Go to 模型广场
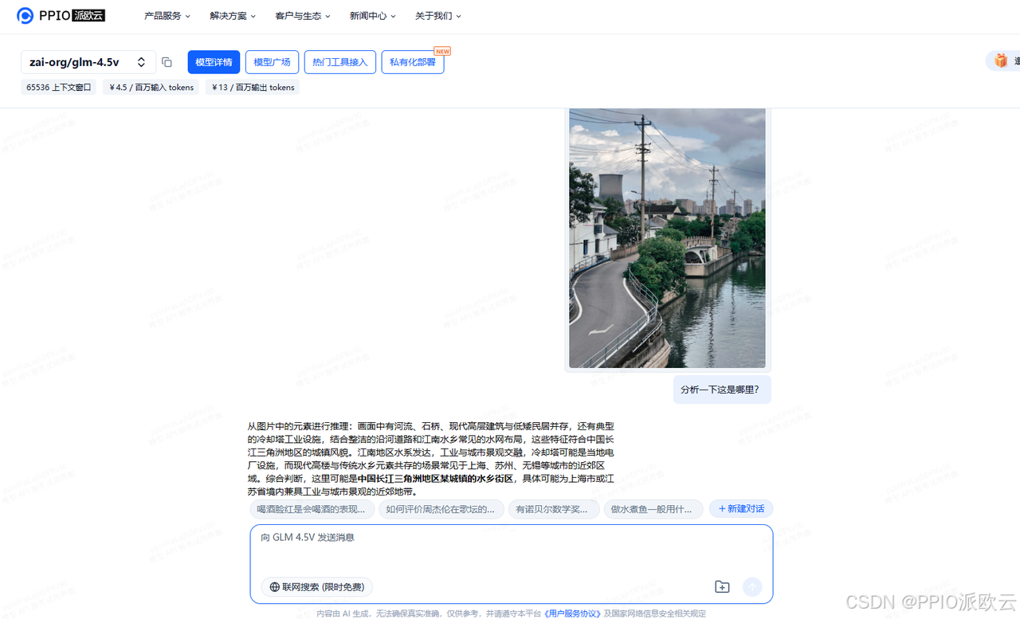This screenshot has width=1020, height=619. coord(272,62)
